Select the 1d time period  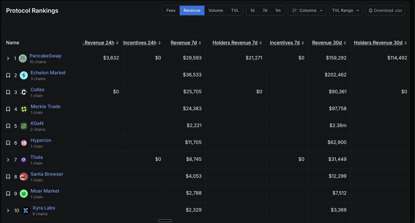click(252, 10)
